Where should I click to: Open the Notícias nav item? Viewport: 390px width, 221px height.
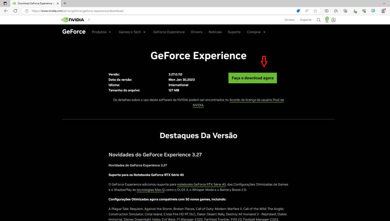coord(215,32)
